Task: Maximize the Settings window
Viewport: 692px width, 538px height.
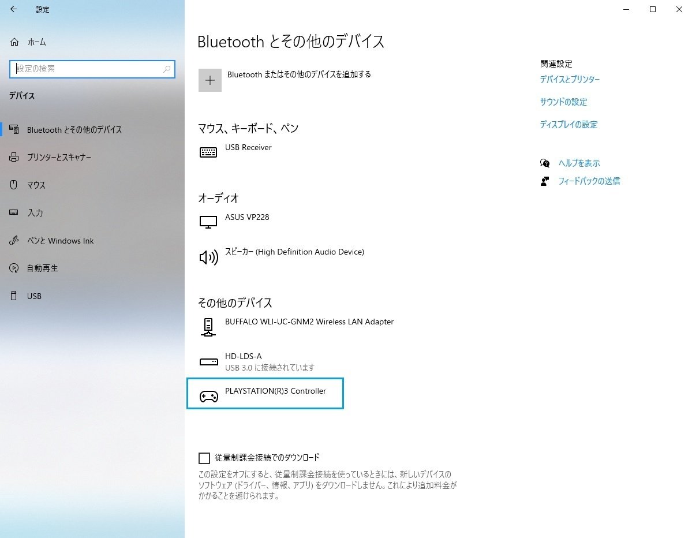Action: (x=653, y=9)
